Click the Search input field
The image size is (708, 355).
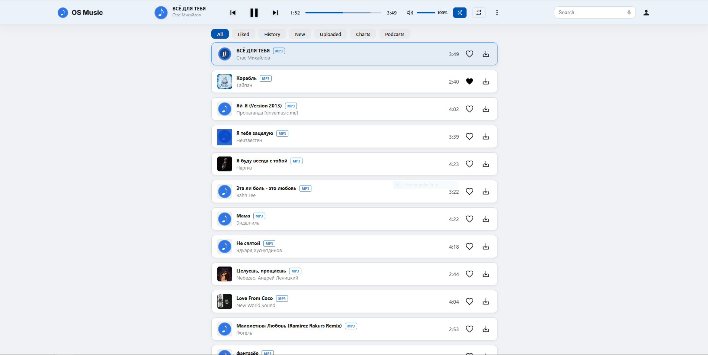point(592,13)
